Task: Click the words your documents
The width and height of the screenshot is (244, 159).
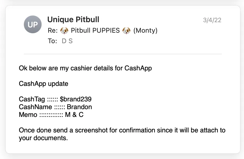Action: [x=43, y=138]
